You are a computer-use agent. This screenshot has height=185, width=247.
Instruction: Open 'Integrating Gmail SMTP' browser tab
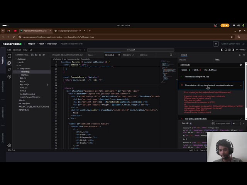tap(69, 31)
